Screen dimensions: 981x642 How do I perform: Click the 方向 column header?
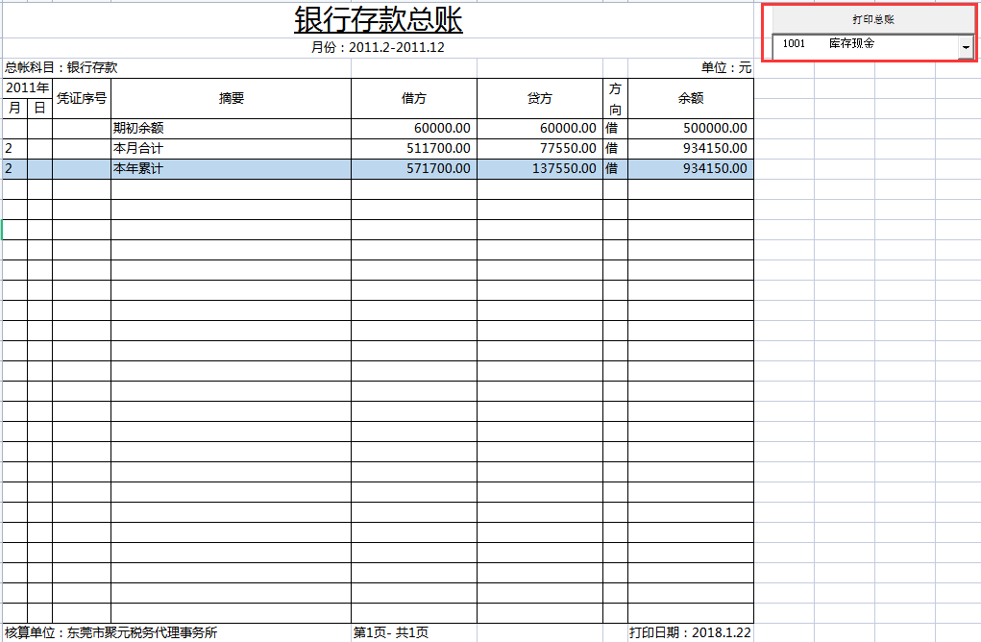coord(615,97)
